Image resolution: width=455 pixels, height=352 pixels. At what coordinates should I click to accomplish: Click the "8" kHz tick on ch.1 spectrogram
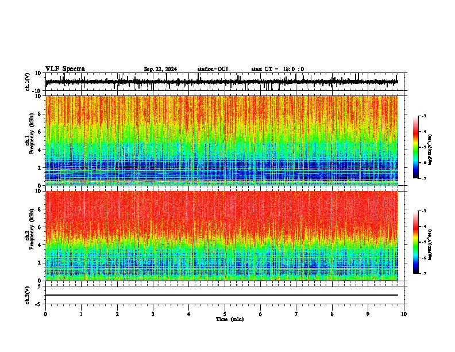pyautogui.click(x=40, y=114)
